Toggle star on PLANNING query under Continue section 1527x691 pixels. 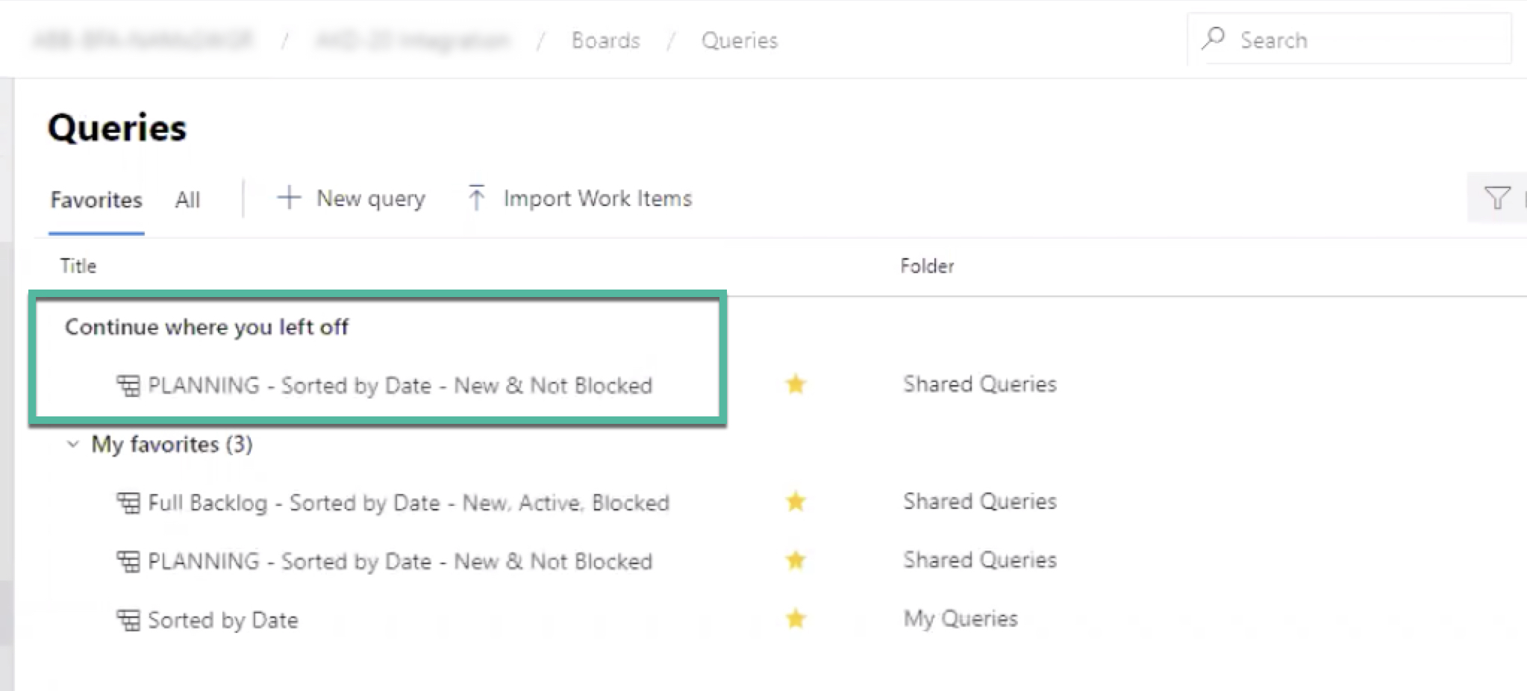click(796, 384)
